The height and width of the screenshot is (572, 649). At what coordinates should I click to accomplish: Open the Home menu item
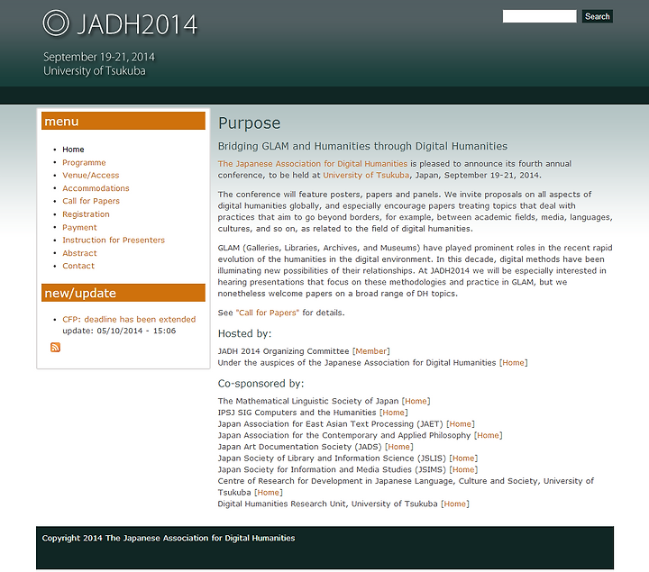(x=73, y=150)
